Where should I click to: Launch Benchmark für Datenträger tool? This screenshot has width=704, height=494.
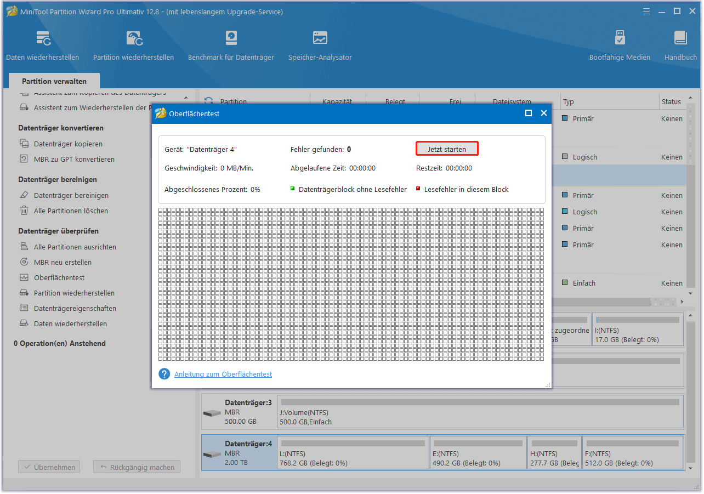pyautogui.click(x=231, y=46)
